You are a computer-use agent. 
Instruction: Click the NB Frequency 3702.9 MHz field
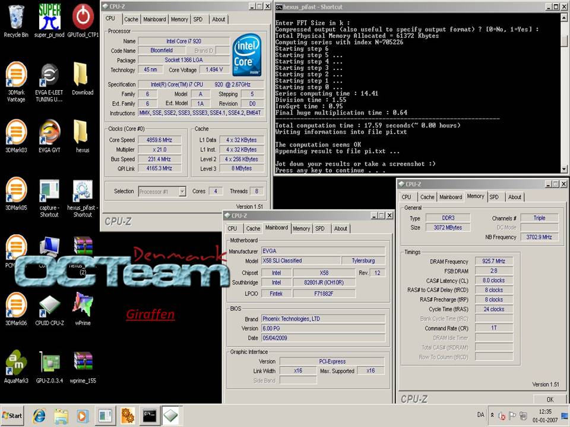click(539, 237)
